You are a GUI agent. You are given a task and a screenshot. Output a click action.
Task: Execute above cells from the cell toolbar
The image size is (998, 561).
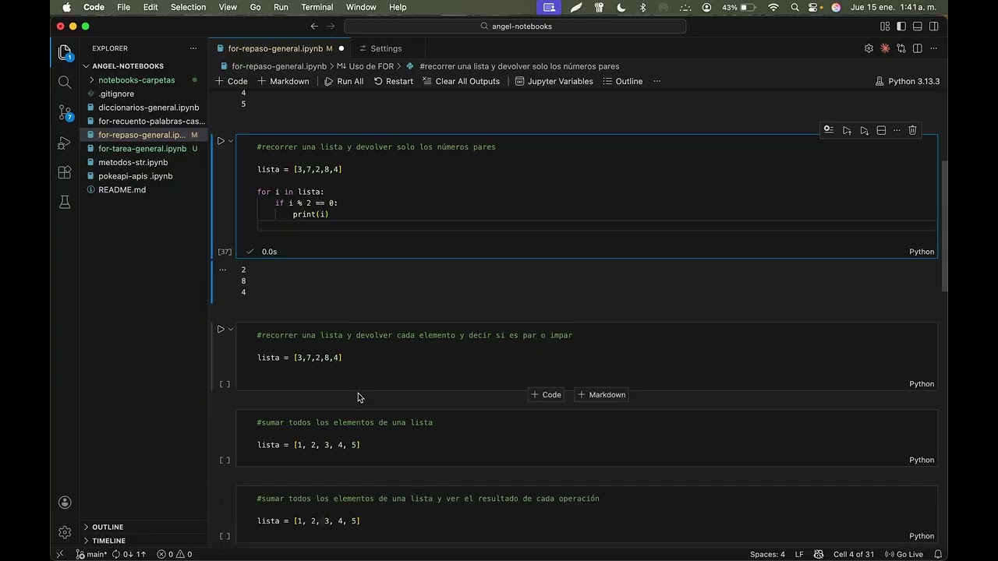pos(847,130)
